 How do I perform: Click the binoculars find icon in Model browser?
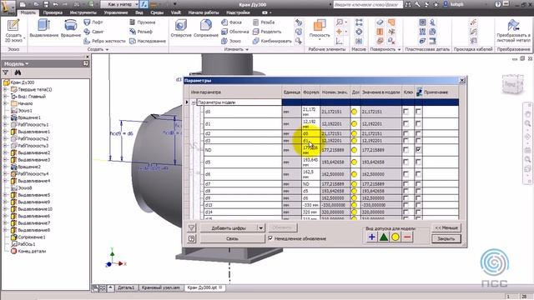(x=18, y=72)
